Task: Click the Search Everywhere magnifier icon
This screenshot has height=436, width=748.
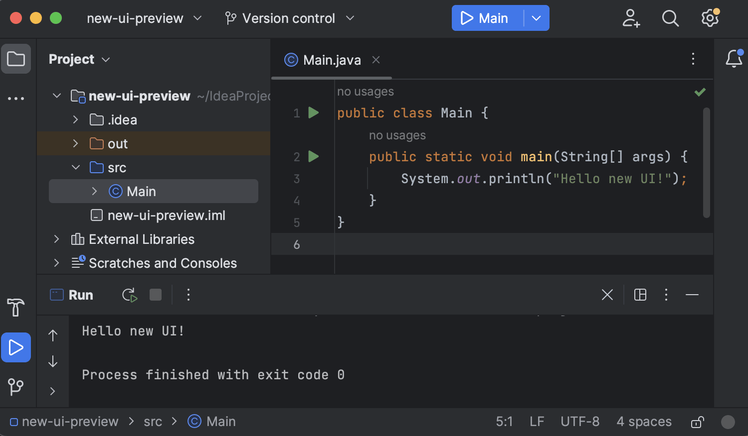Action: pos(670,18)
